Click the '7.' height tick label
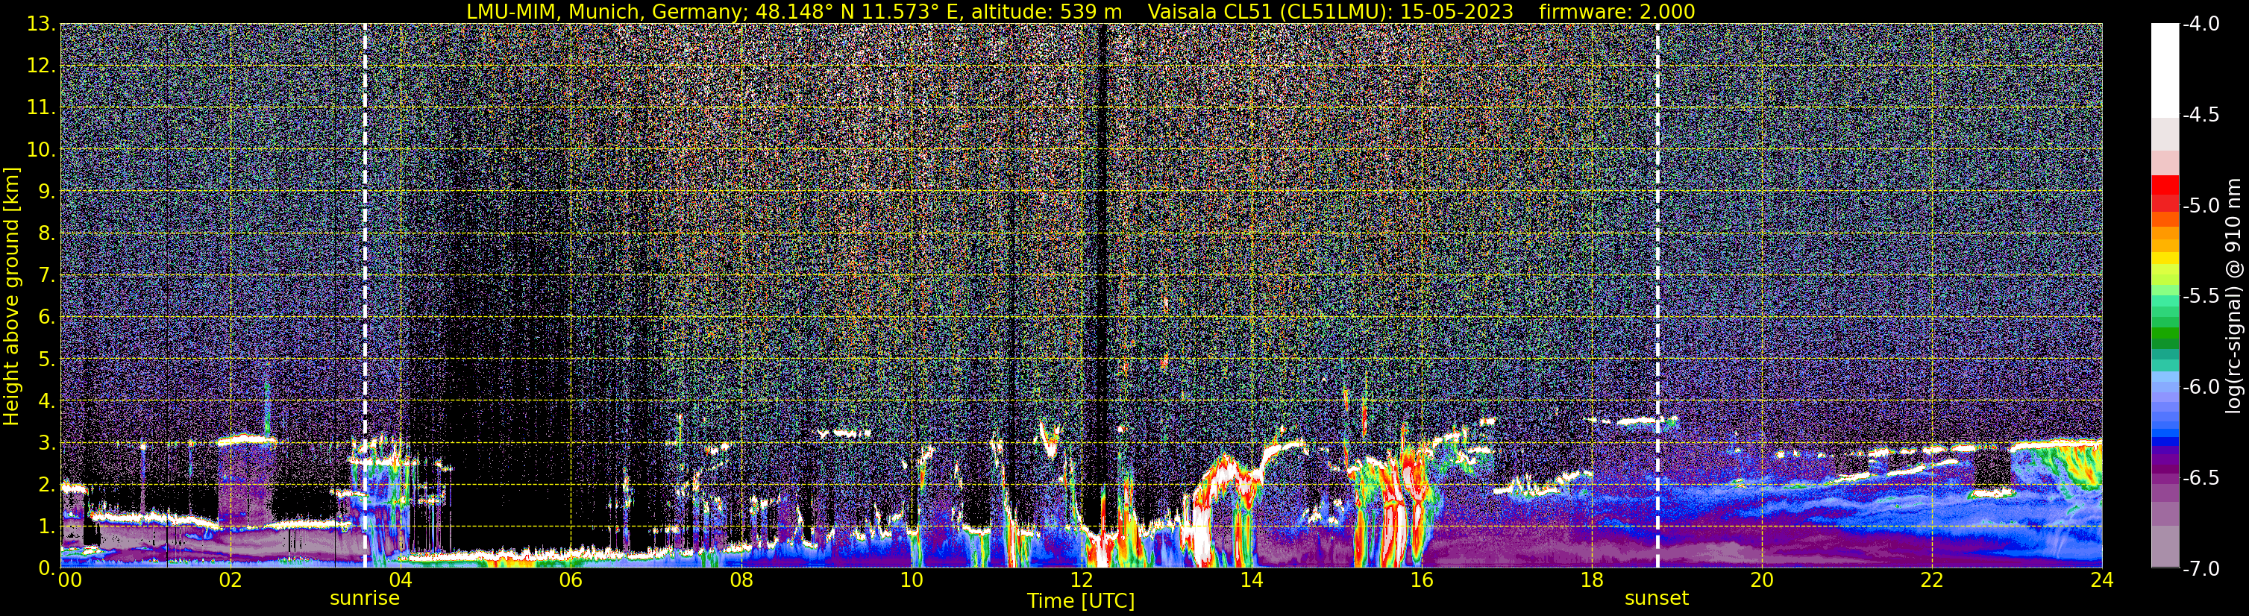Image resolution: width=2249 pixels, height=616 pixels. click(x=46, y=276)
